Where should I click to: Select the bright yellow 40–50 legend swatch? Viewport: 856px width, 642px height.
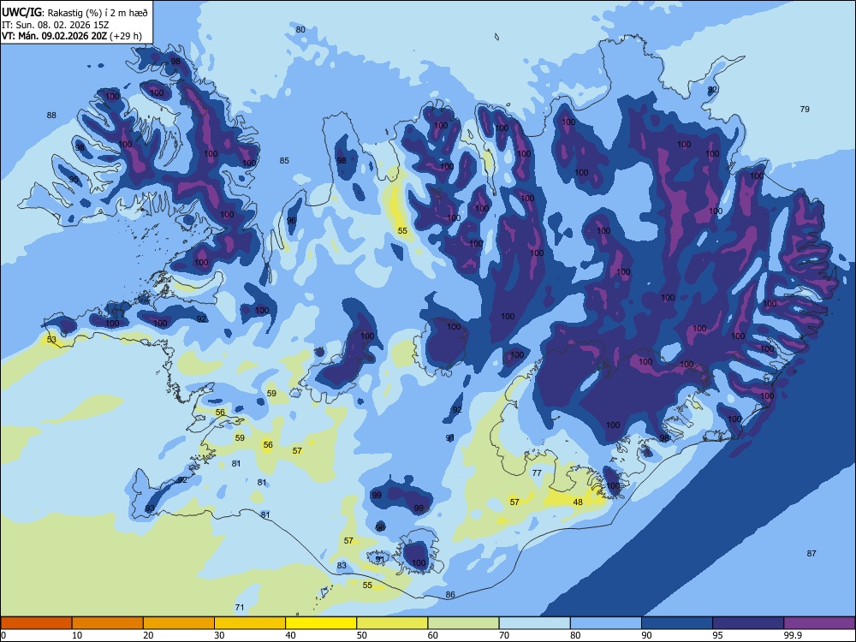pyautogui.click(x=321, y=623)
